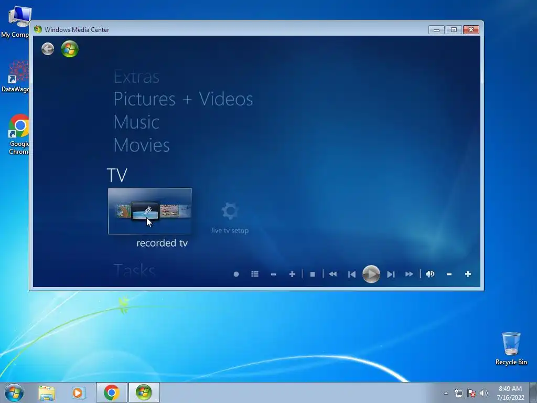537x403 pixels.
Task: Select the DataWagon desktop shortcut
Action: 15,77
